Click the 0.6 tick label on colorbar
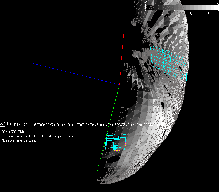Viewport: 219px width, 192px height. (x=191, y=13)
